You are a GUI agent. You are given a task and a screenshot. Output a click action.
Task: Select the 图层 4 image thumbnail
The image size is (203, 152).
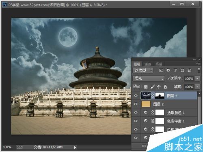pos(146,95)
